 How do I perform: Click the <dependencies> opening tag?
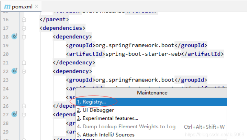coord(62,28)
